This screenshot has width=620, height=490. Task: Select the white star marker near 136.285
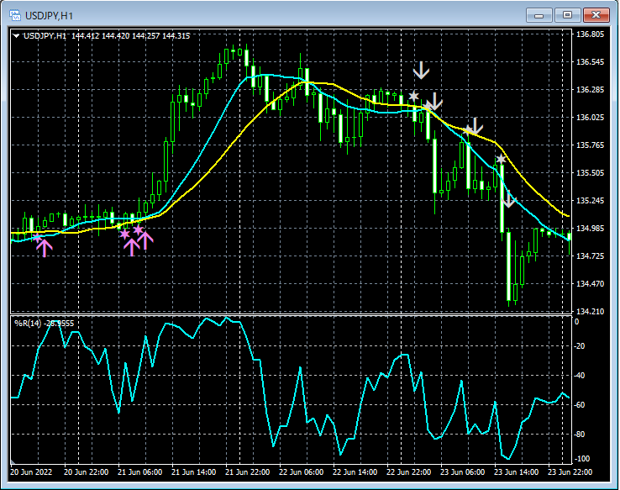pos(413,96)
